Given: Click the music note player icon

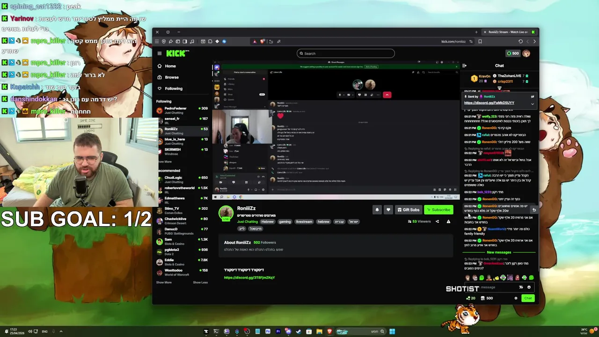Looking at the screenshot, I should click(x=192, y=41).
